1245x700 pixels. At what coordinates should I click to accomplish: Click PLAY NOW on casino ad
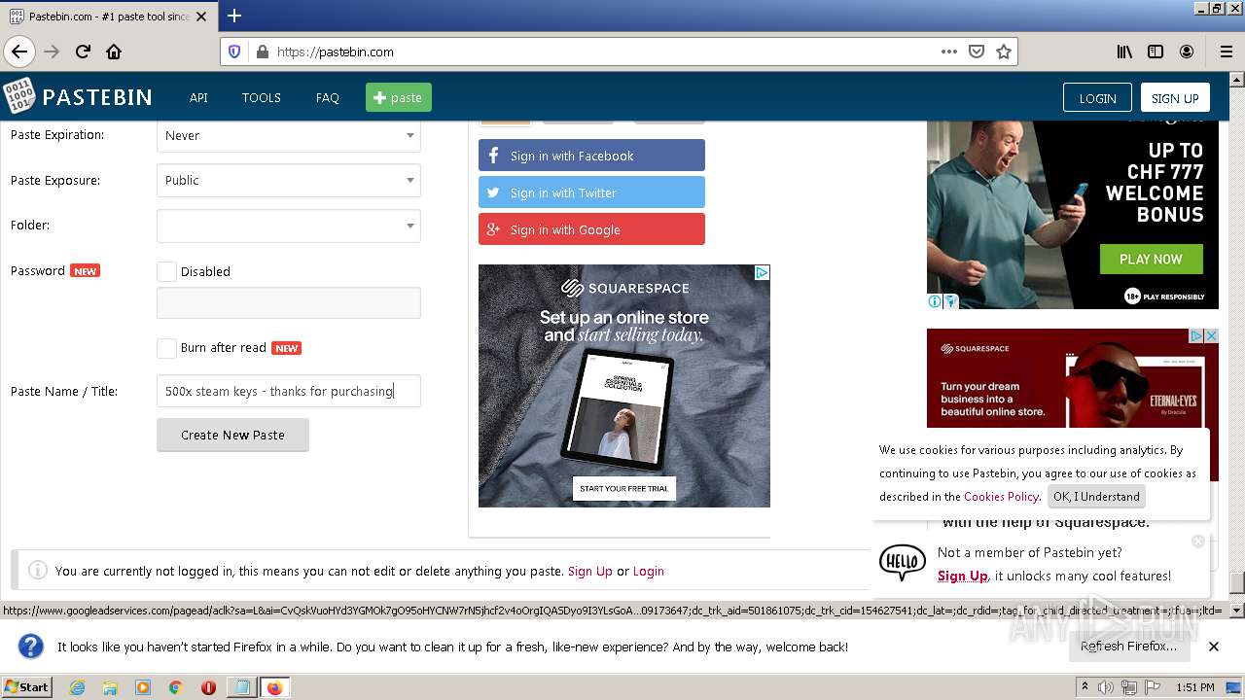pyautogui.click(x=1151, y=259)
